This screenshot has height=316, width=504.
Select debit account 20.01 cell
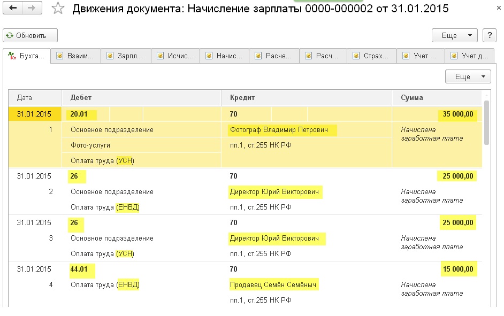click(79, 114)
